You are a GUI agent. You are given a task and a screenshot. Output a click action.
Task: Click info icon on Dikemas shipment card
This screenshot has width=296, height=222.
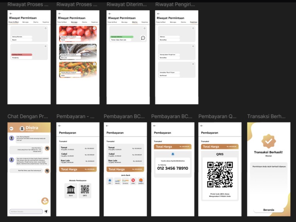tap(193, 28)
